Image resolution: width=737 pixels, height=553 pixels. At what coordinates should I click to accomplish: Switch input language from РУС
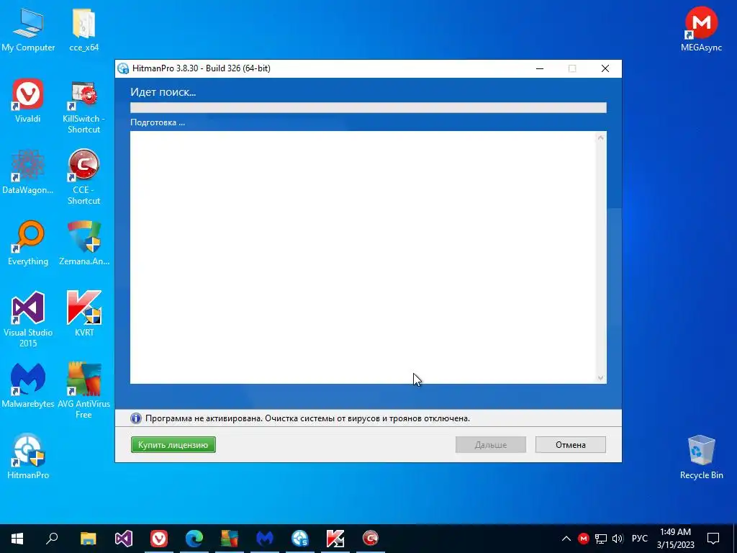(x=639, y=539)
